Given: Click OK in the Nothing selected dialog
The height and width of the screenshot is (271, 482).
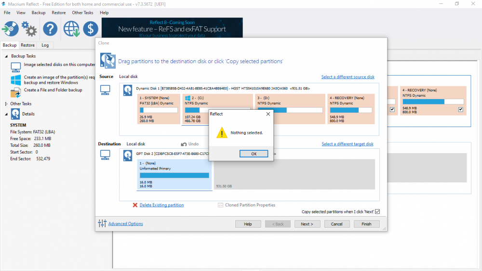Looking at the screenshot, I should point(254,154).
